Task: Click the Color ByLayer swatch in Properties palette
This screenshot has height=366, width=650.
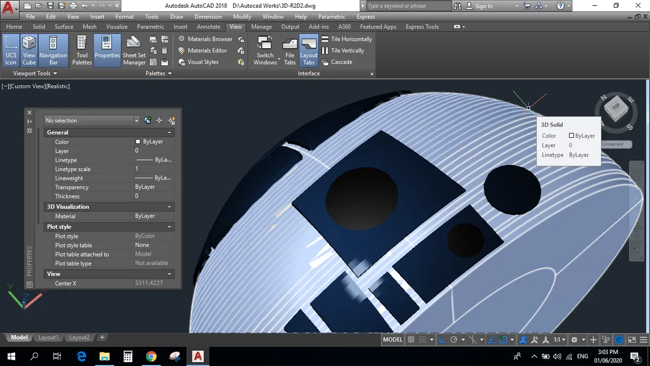Action: [x=138, y=142]
